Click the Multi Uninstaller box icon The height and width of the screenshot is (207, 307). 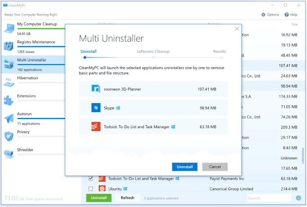pyautogui.click(x=9, y=64)
